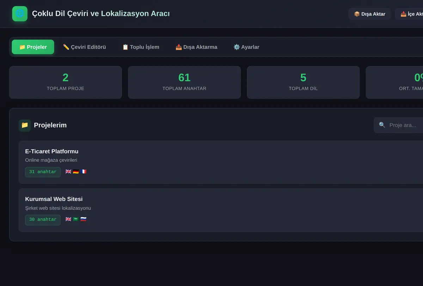
Task: Click the Projelerim section heading
Action: coord(50,125)
